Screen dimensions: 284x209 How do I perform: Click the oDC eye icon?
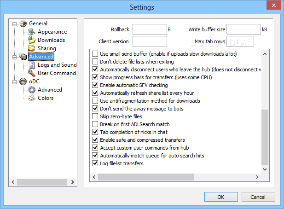coord(23,81)
